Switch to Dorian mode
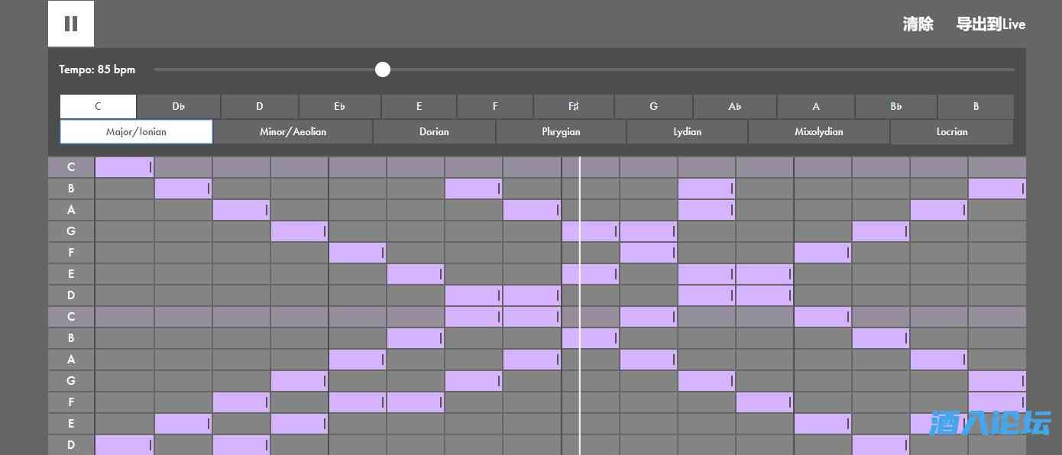The height and width of the screenshot is (455, 1062). click(434, 131)
